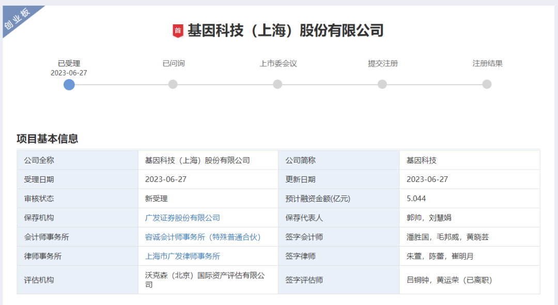This screenshot has width=558, height=305.
Task: Click the 已问询 stage circle
Action: point(173,84)
